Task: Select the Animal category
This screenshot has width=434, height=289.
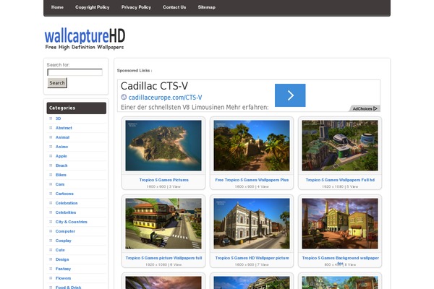Action: point(62,137)
